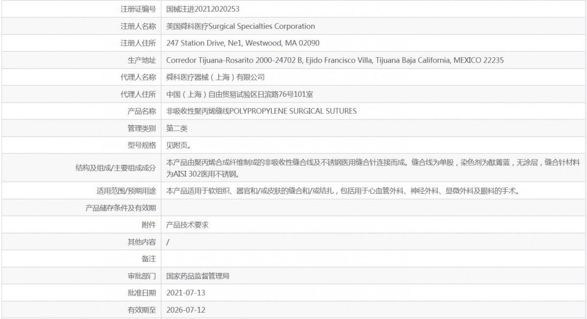Click composition text mentioning AISI 302医用不锈钢
The height and width of the screenshot is (319, 587).
point(373,168)
